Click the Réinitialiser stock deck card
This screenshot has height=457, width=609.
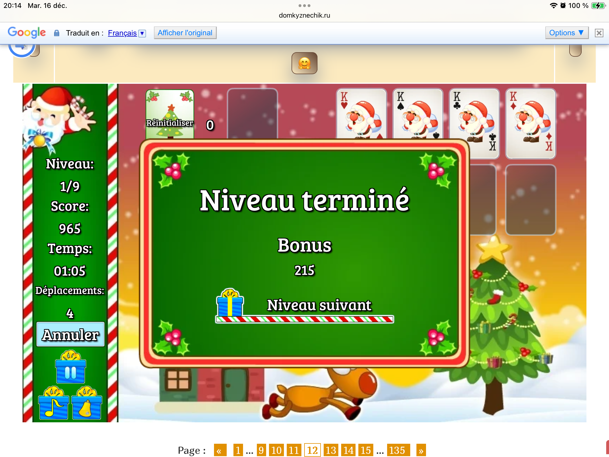click(x=170, y=114)
